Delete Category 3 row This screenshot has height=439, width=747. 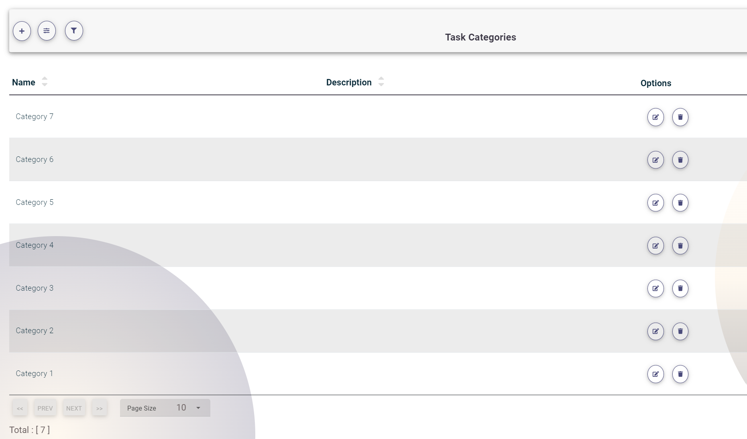tap(680, 289)
